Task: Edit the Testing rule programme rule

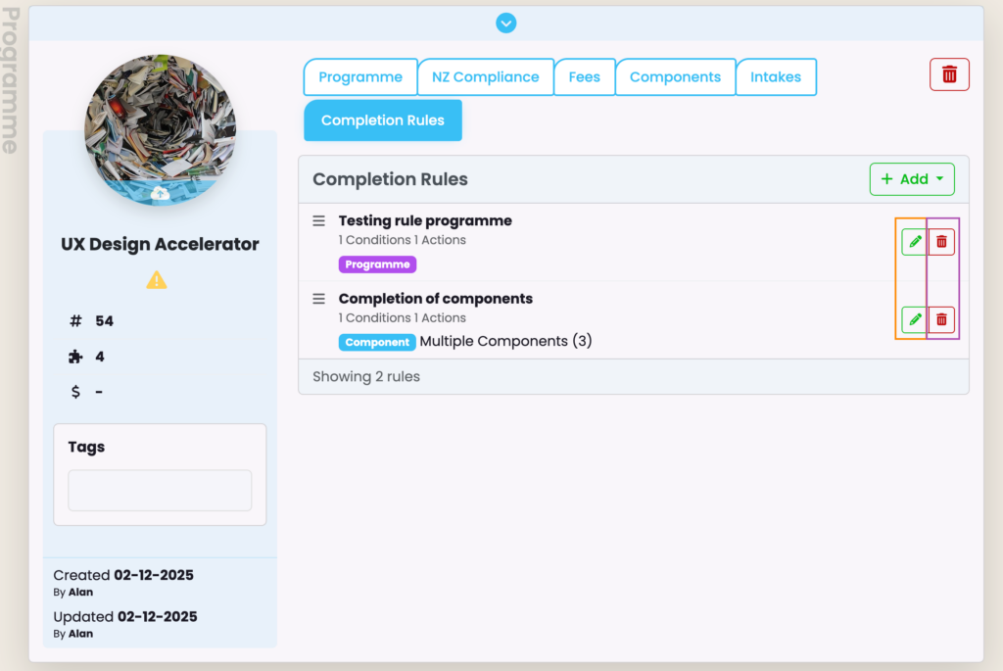Action: click(914, 242)
